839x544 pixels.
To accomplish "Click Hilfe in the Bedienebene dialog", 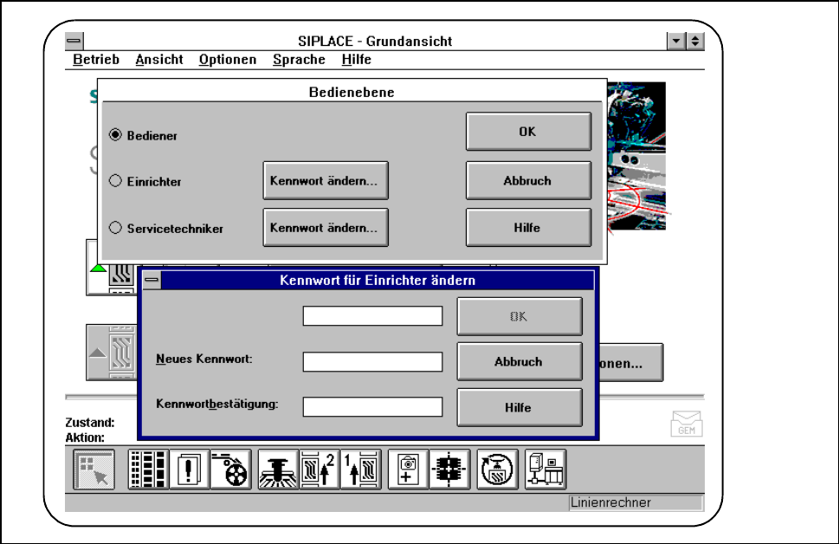I will click(528, 228).
